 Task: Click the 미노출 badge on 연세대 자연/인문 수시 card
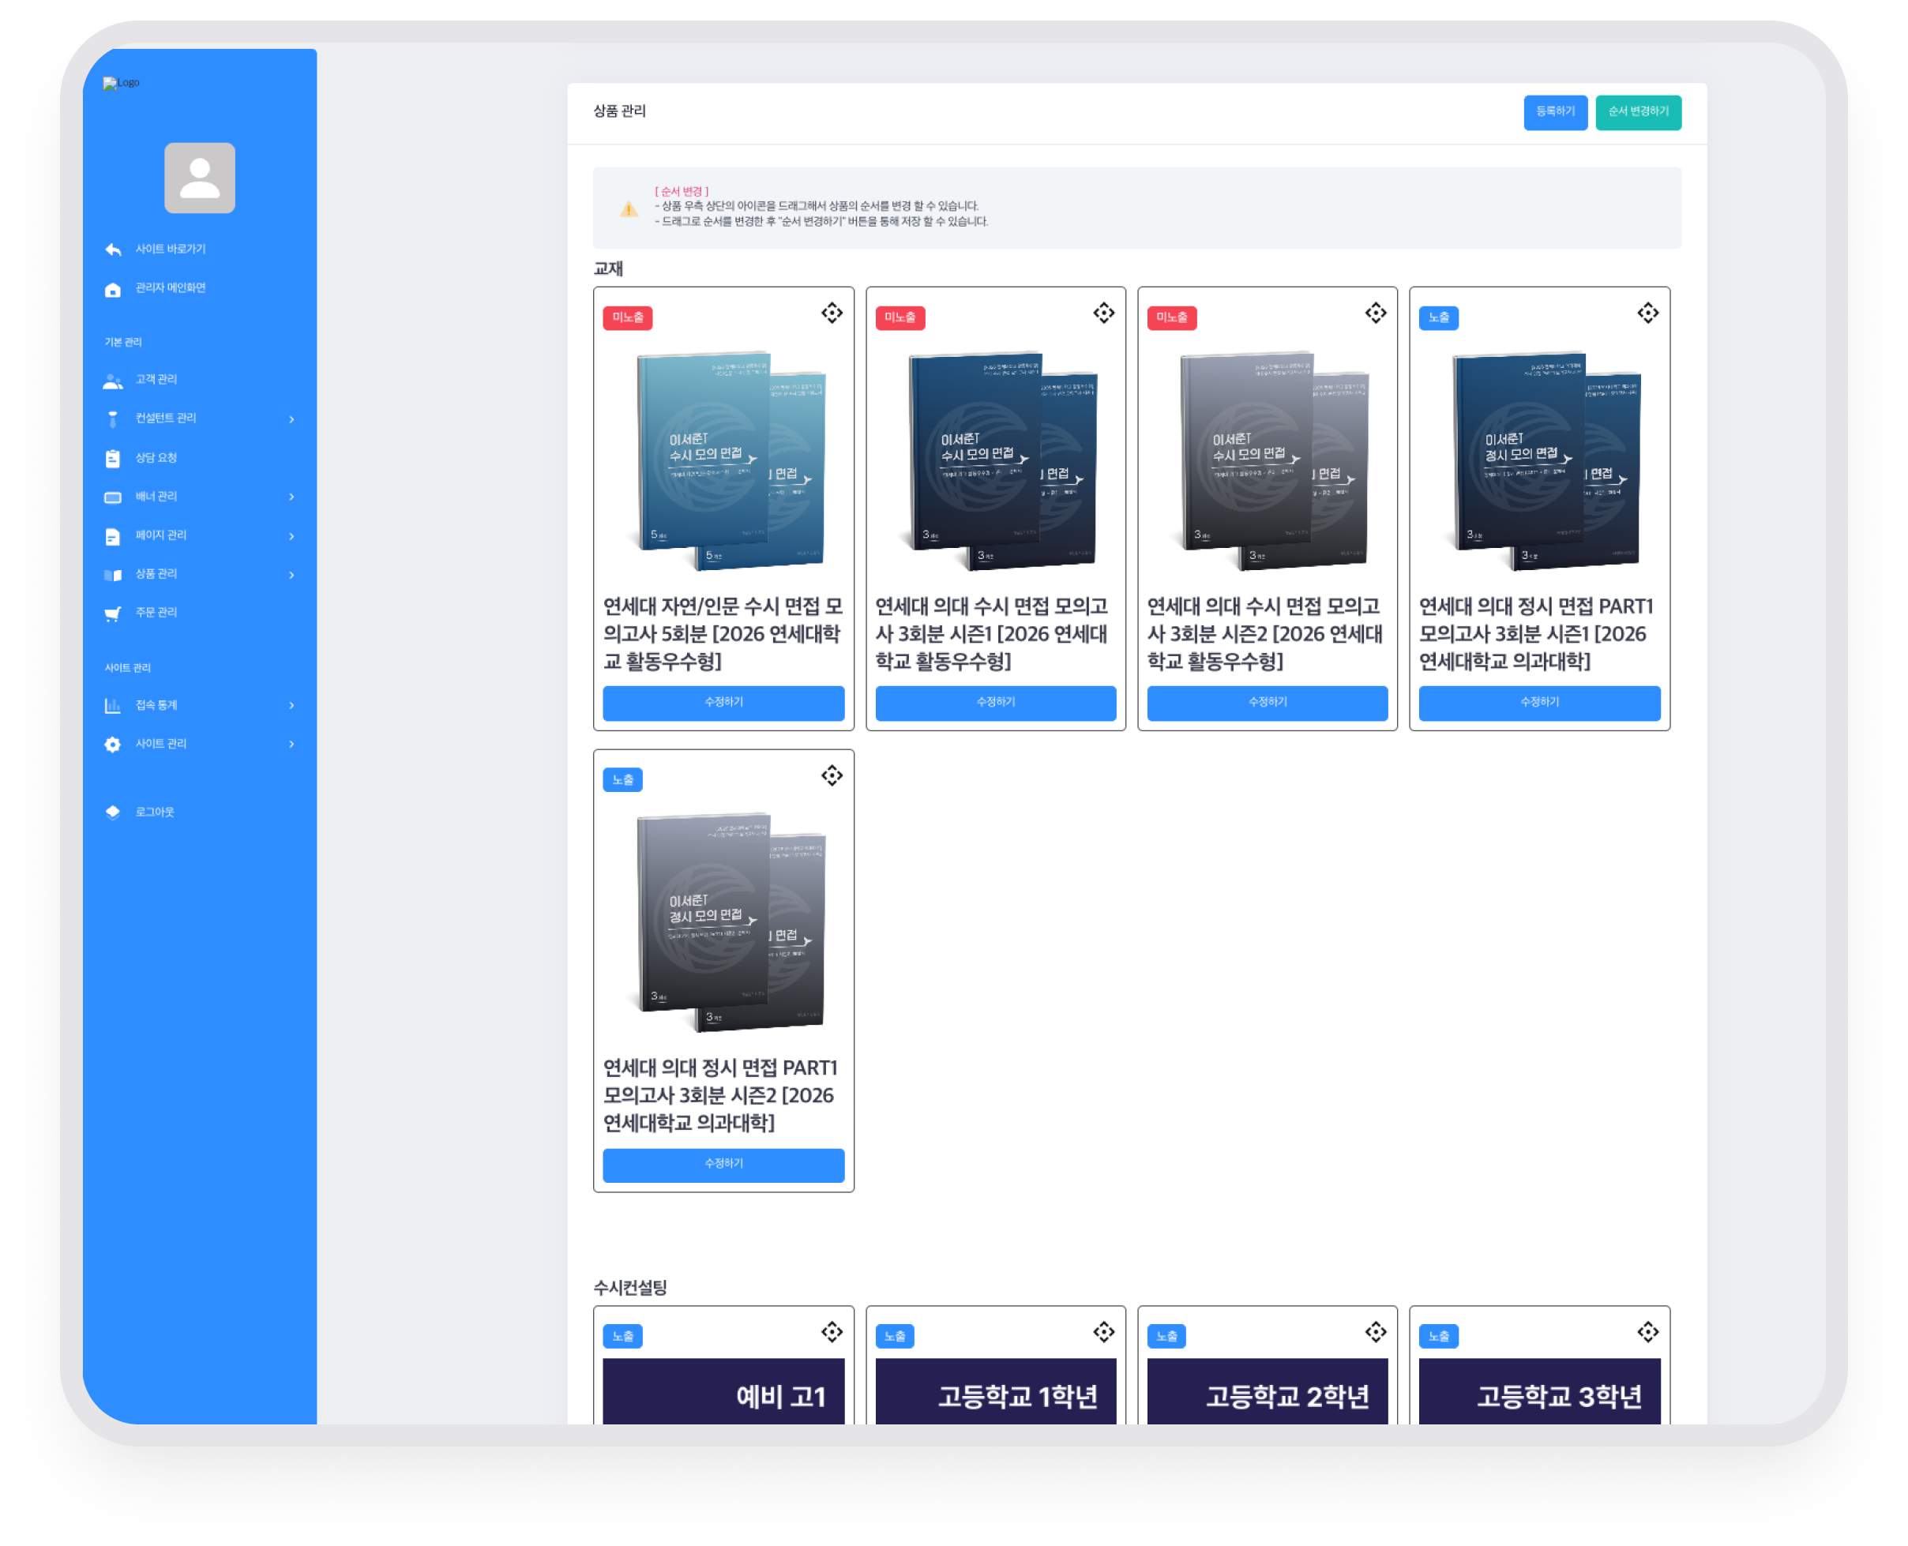628,318
